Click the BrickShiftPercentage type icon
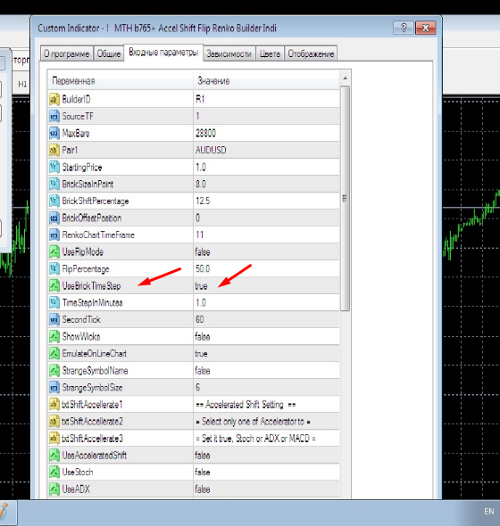The height and width of the screenshot is (526, 500). pyautogui.click(x=54, y=201)
